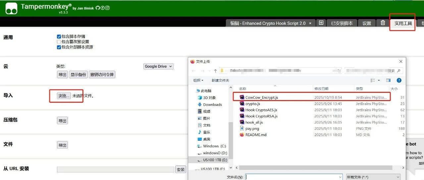Click the forward arrow in file dialog
This screenshot has width=424, height=180.
point(202,71)
